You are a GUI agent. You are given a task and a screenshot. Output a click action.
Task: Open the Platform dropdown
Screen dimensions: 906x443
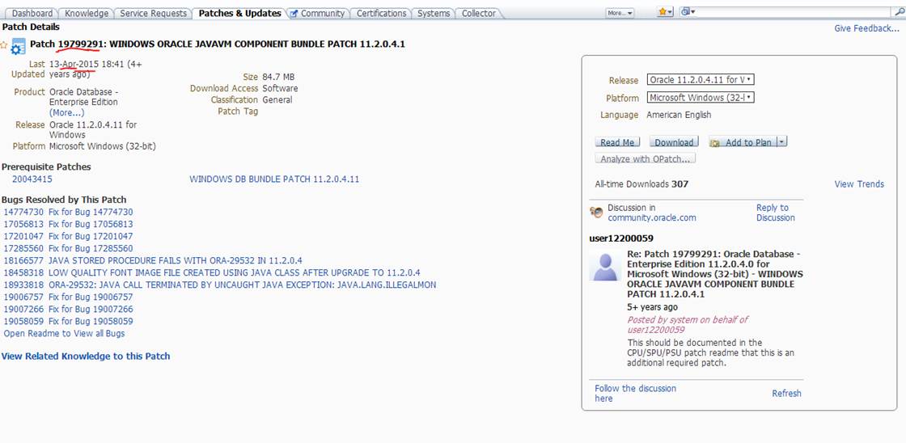click(701, 98)
